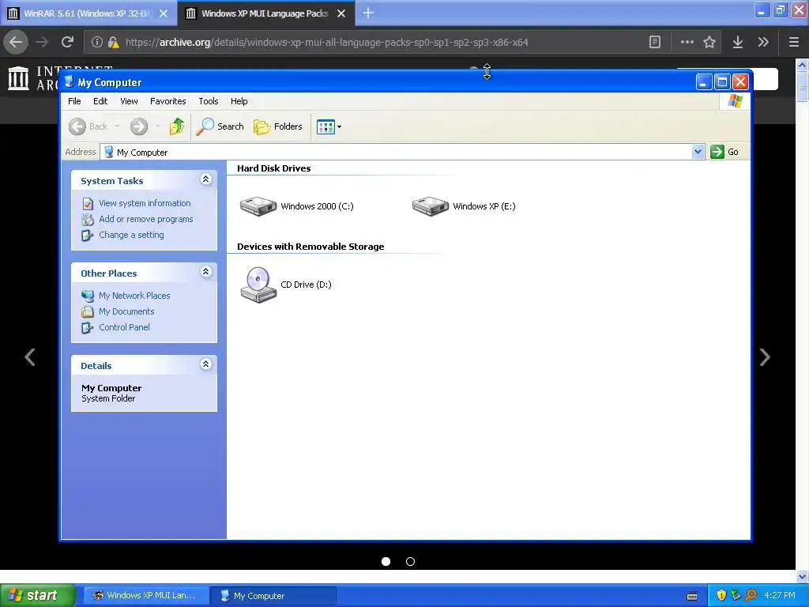Open the View menu
The height and width of the screenshot is (607, 809).
(x=129, y=101)
